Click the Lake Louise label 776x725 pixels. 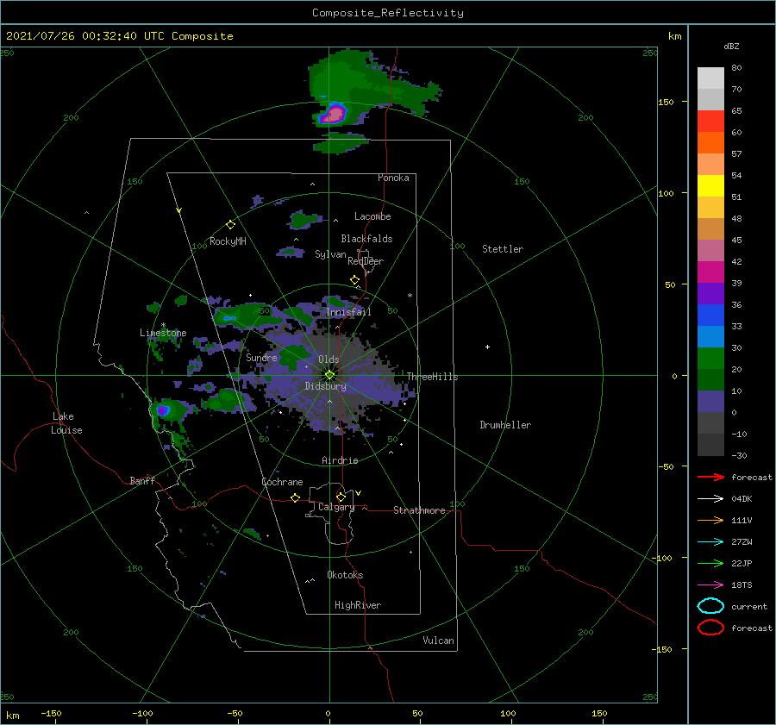pos(66,423)
